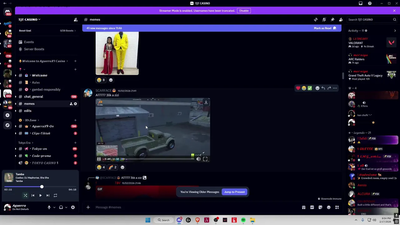
Task: Forward SCARFACE message with forward arrow
Action: 329,88
